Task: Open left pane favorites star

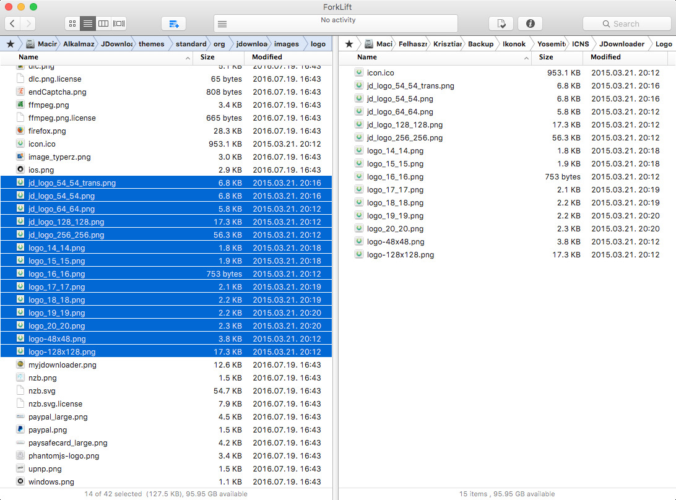Action: 11,44
